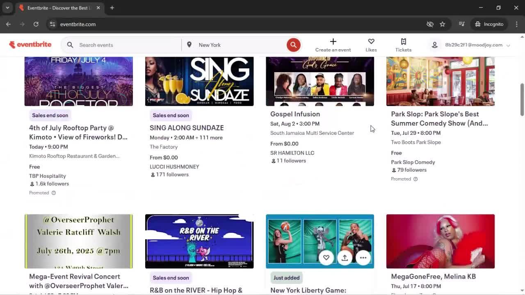Open the browser media control icon
The width and height of the screenshot is (525, 295).
[462, 24]
